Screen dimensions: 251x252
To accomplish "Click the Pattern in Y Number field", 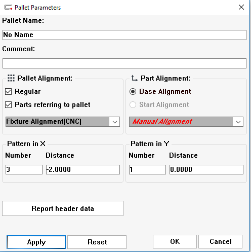I will coord(147,169).
